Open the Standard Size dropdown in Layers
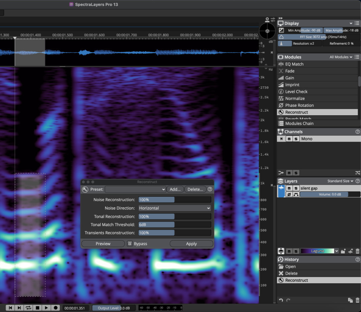Image resolution: width=361 pixels, height=312 pixels. [340, 181]
